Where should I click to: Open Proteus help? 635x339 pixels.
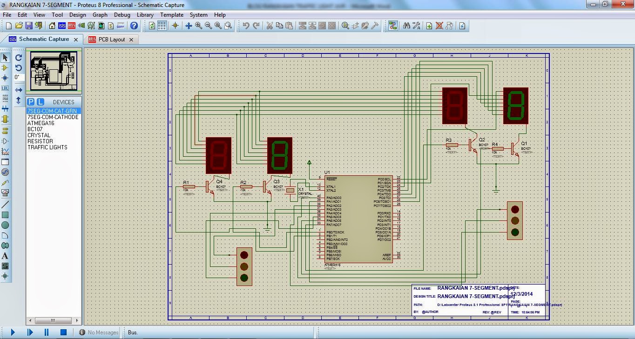[x=134, y=26]
